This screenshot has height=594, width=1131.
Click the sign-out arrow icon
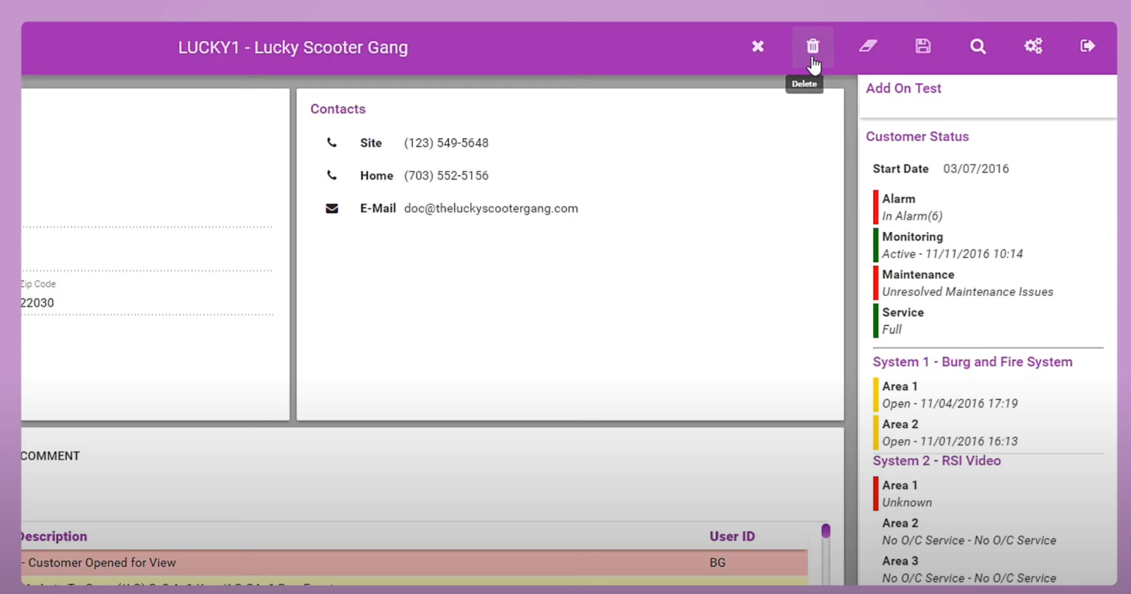point(1089,46)
